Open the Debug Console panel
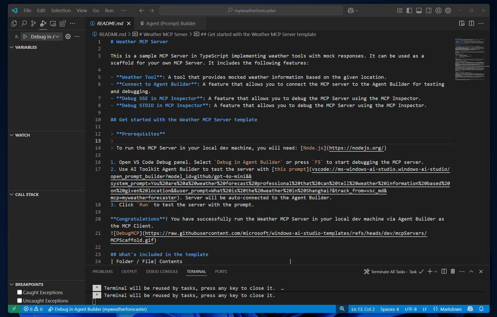Image resolution: width=497 pixels, height=317 pixels. pyautogui.click(x=162, y=271)
